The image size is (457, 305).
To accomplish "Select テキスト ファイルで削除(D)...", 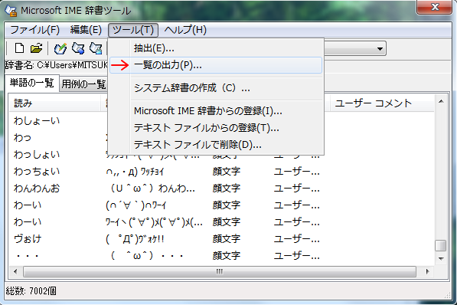I will click(216, 145).
